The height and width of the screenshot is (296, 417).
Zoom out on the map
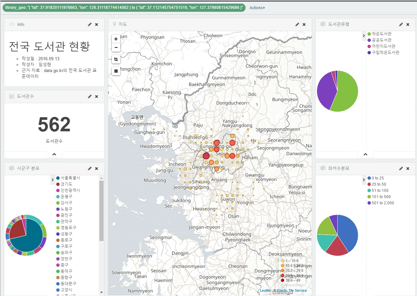[x=116, y=48]
